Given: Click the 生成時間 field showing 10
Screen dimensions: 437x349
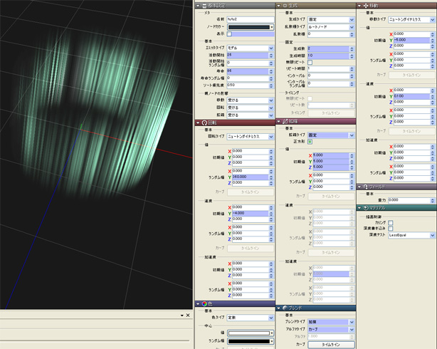Looking at the screenshot, I should [328, 56].
